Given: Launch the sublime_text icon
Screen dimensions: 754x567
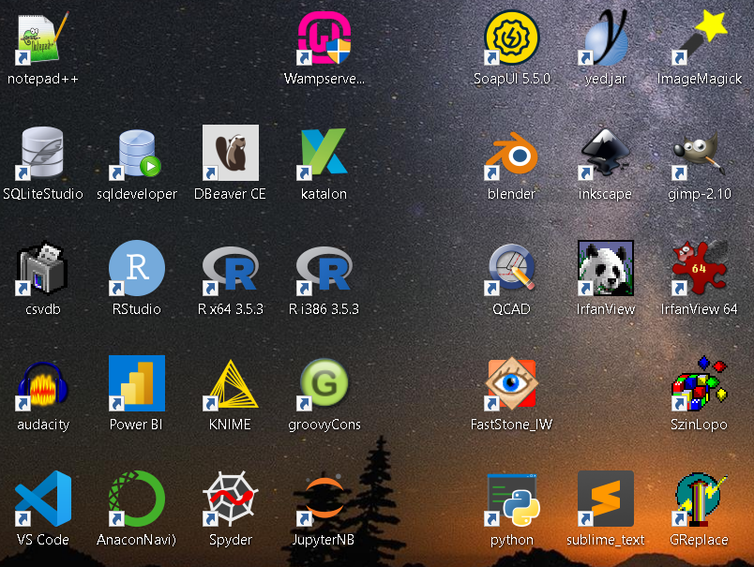Looking at the screenshot, I should [x=606, y=499].
